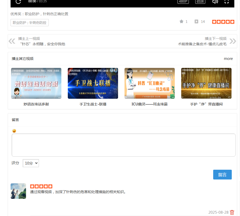
Task: Click more link for 播主其它视频
Action: click(x=228, y=59)
